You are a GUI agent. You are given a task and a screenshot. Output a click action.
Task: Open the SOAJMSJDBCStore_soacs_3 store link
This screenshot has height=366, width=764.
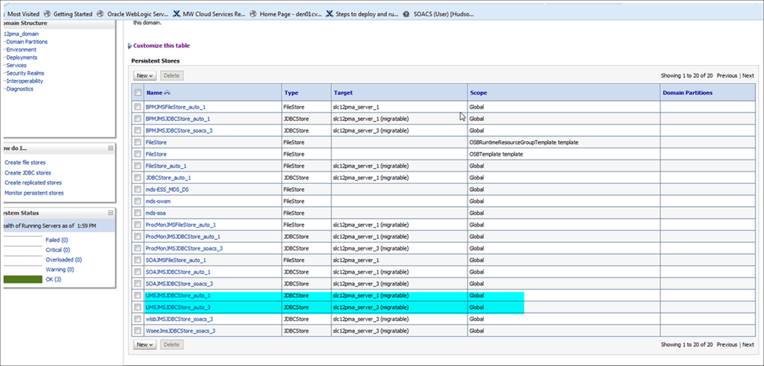pyautogui.click(x=179, y=283)
